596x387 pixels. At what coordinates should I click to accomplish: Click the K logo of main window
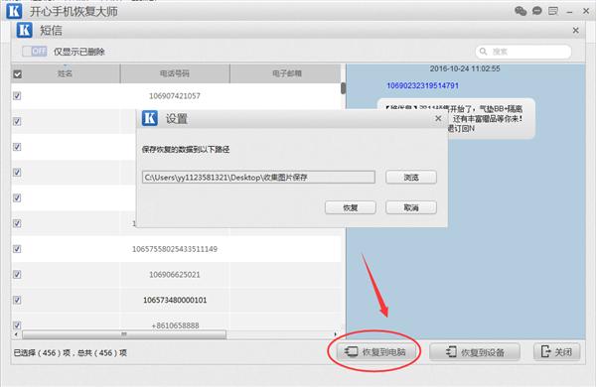[x=14, y=11]
